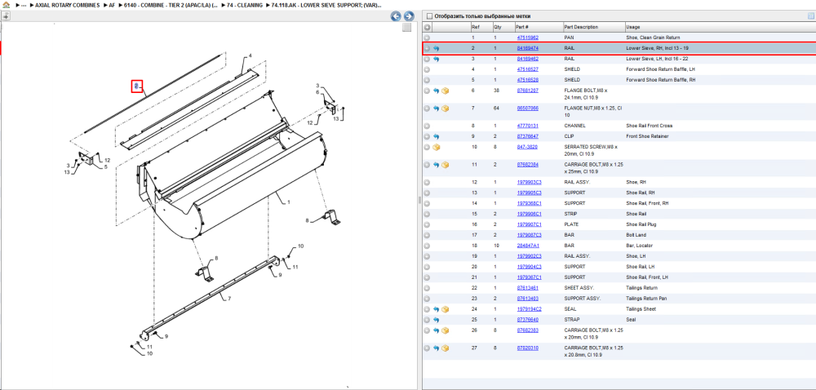Viewport: 816px width, 390px height.
Task: Collapse panel using splitter handle between panes
Action: [x=419, y=200]
